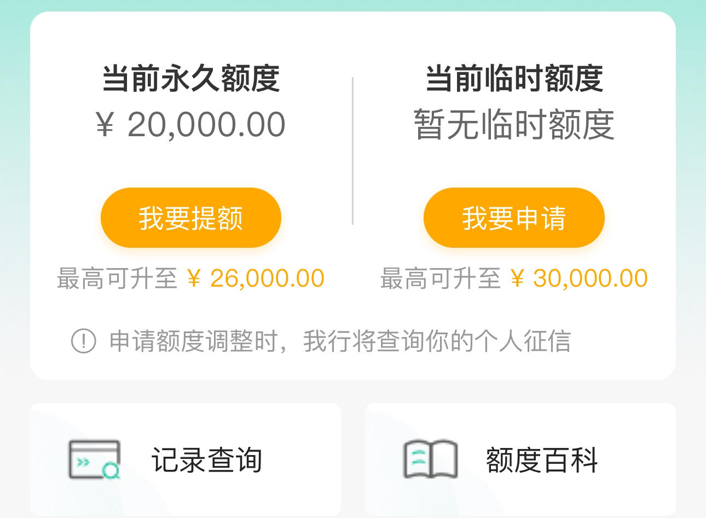Select the 记录查询 label text
This screenshot has width=706, height=518.
(207, 459)
